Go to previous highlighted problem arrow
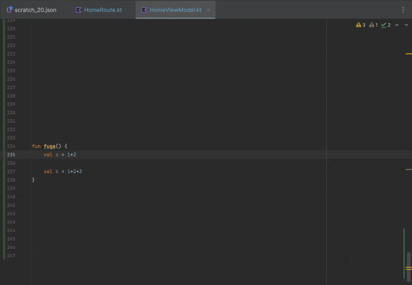The width and height of the screenshot is (412, 285). pos(397,25)
